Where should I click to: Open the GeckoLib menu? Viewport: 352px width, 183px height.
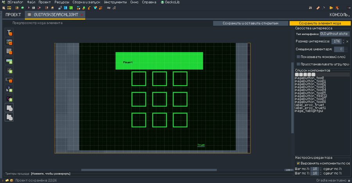170,2
